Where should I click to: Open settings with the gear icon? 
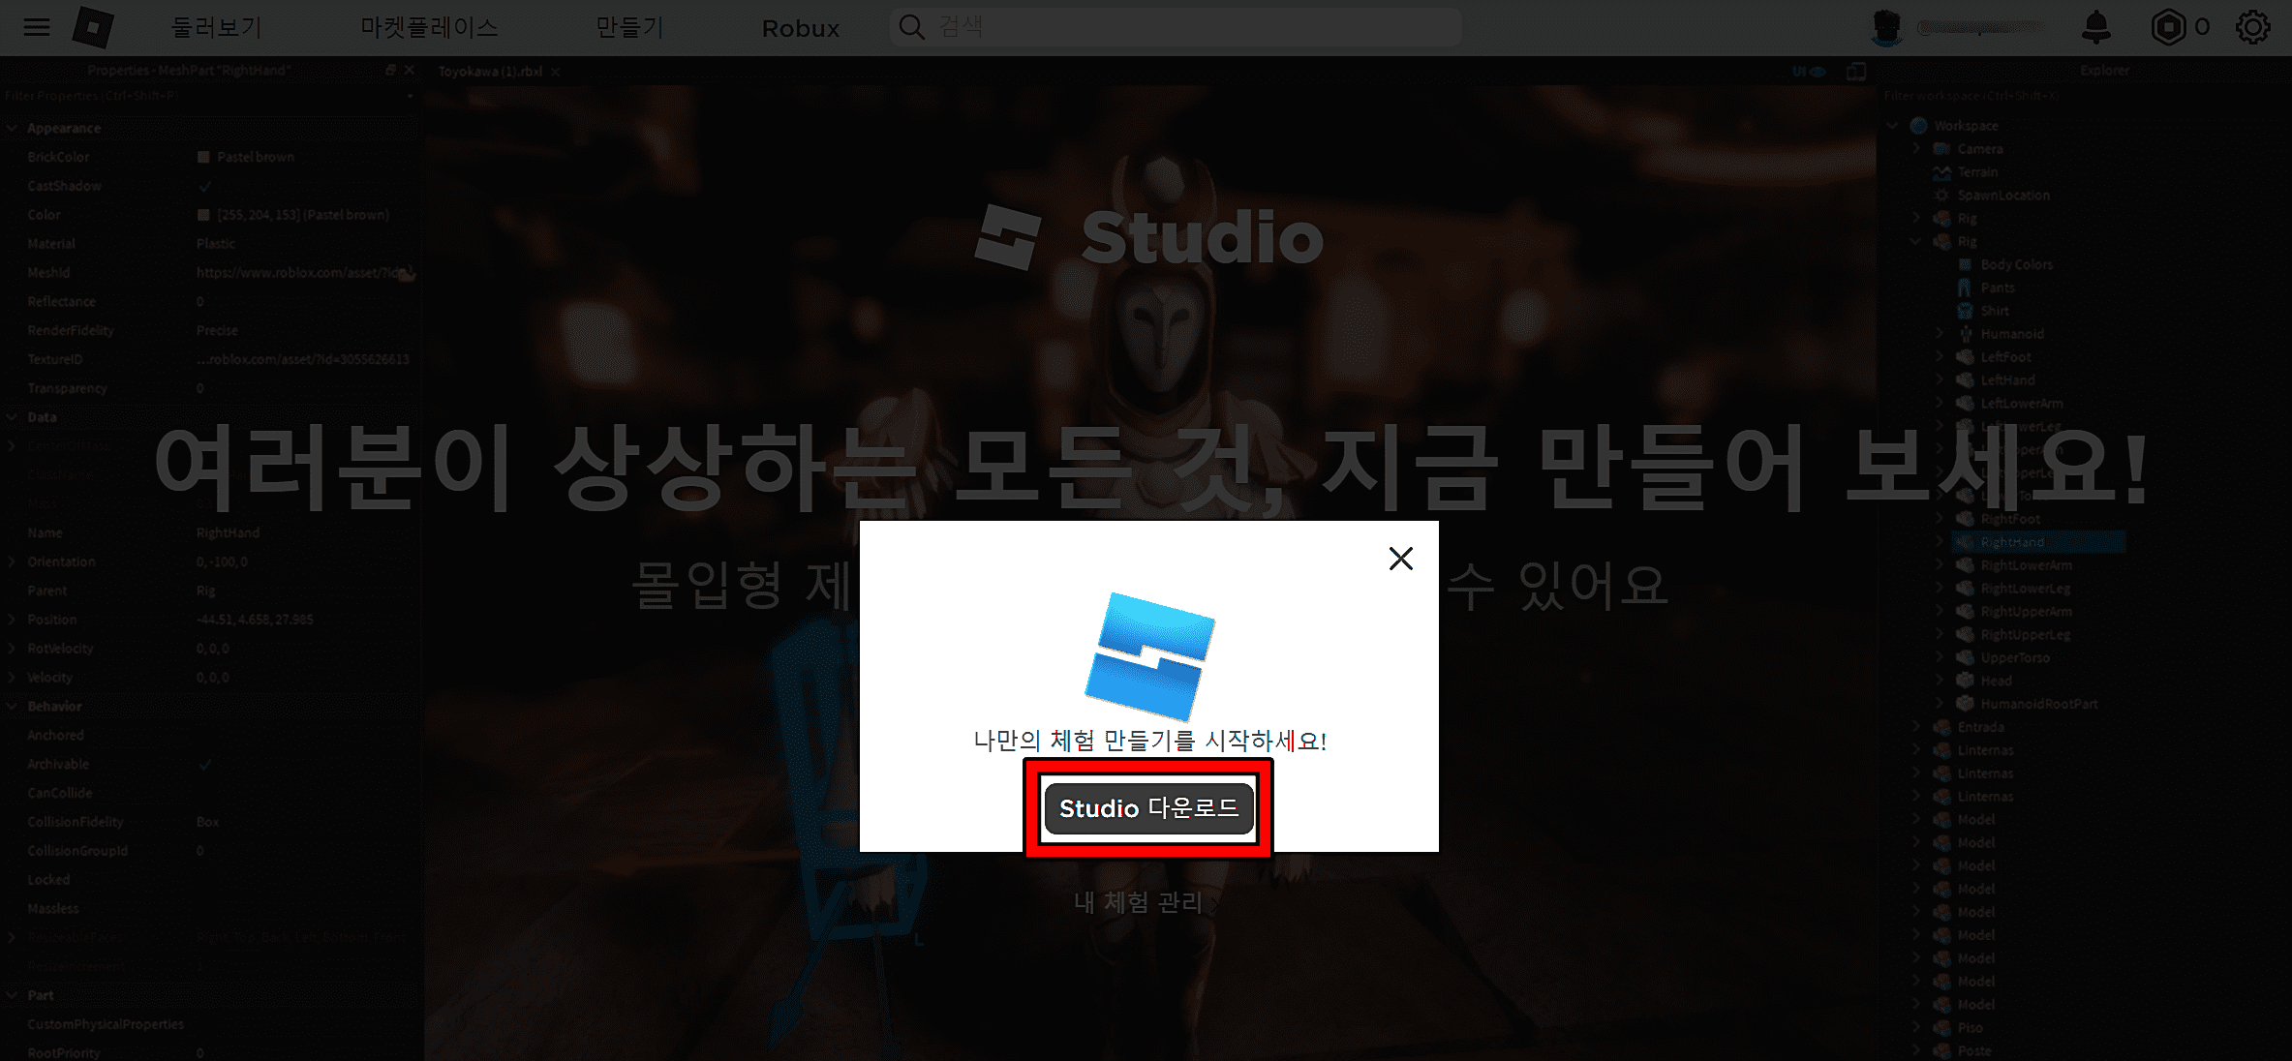pyautogui.click(x=2254, y=26)
